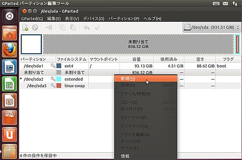
Task: Open the mail indicator in top panel
Action: point(225,3)
